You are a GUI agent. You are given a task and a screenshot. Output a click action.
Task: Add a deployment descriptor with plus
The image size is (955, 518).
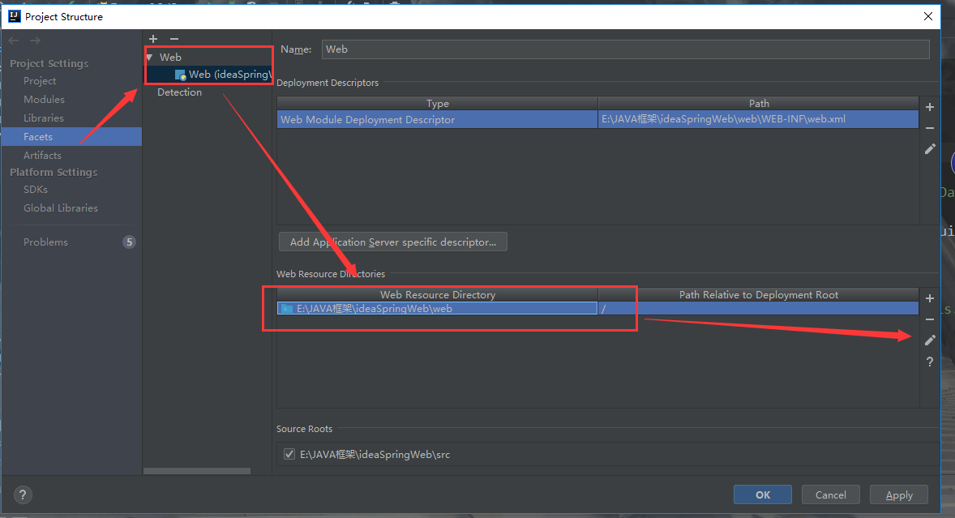point(929,107)
